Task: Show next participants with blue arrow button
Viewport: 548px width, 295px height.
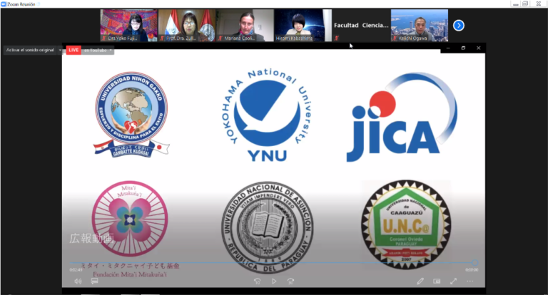Action: [459, 26]
